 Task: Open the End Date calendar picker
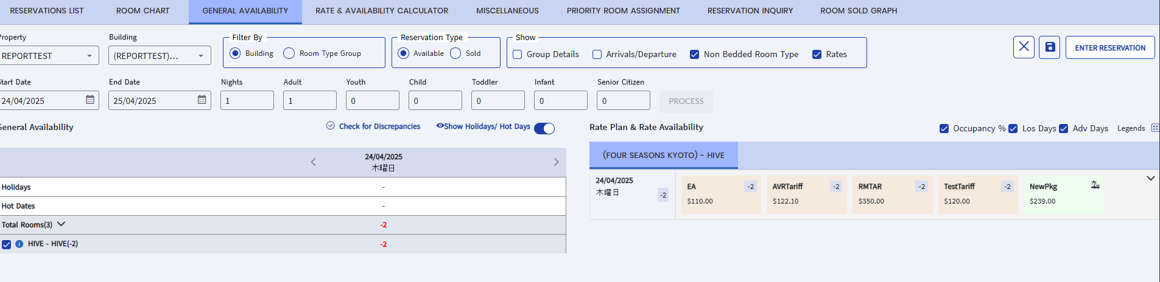pyautogui.click(x=202, y=100)
